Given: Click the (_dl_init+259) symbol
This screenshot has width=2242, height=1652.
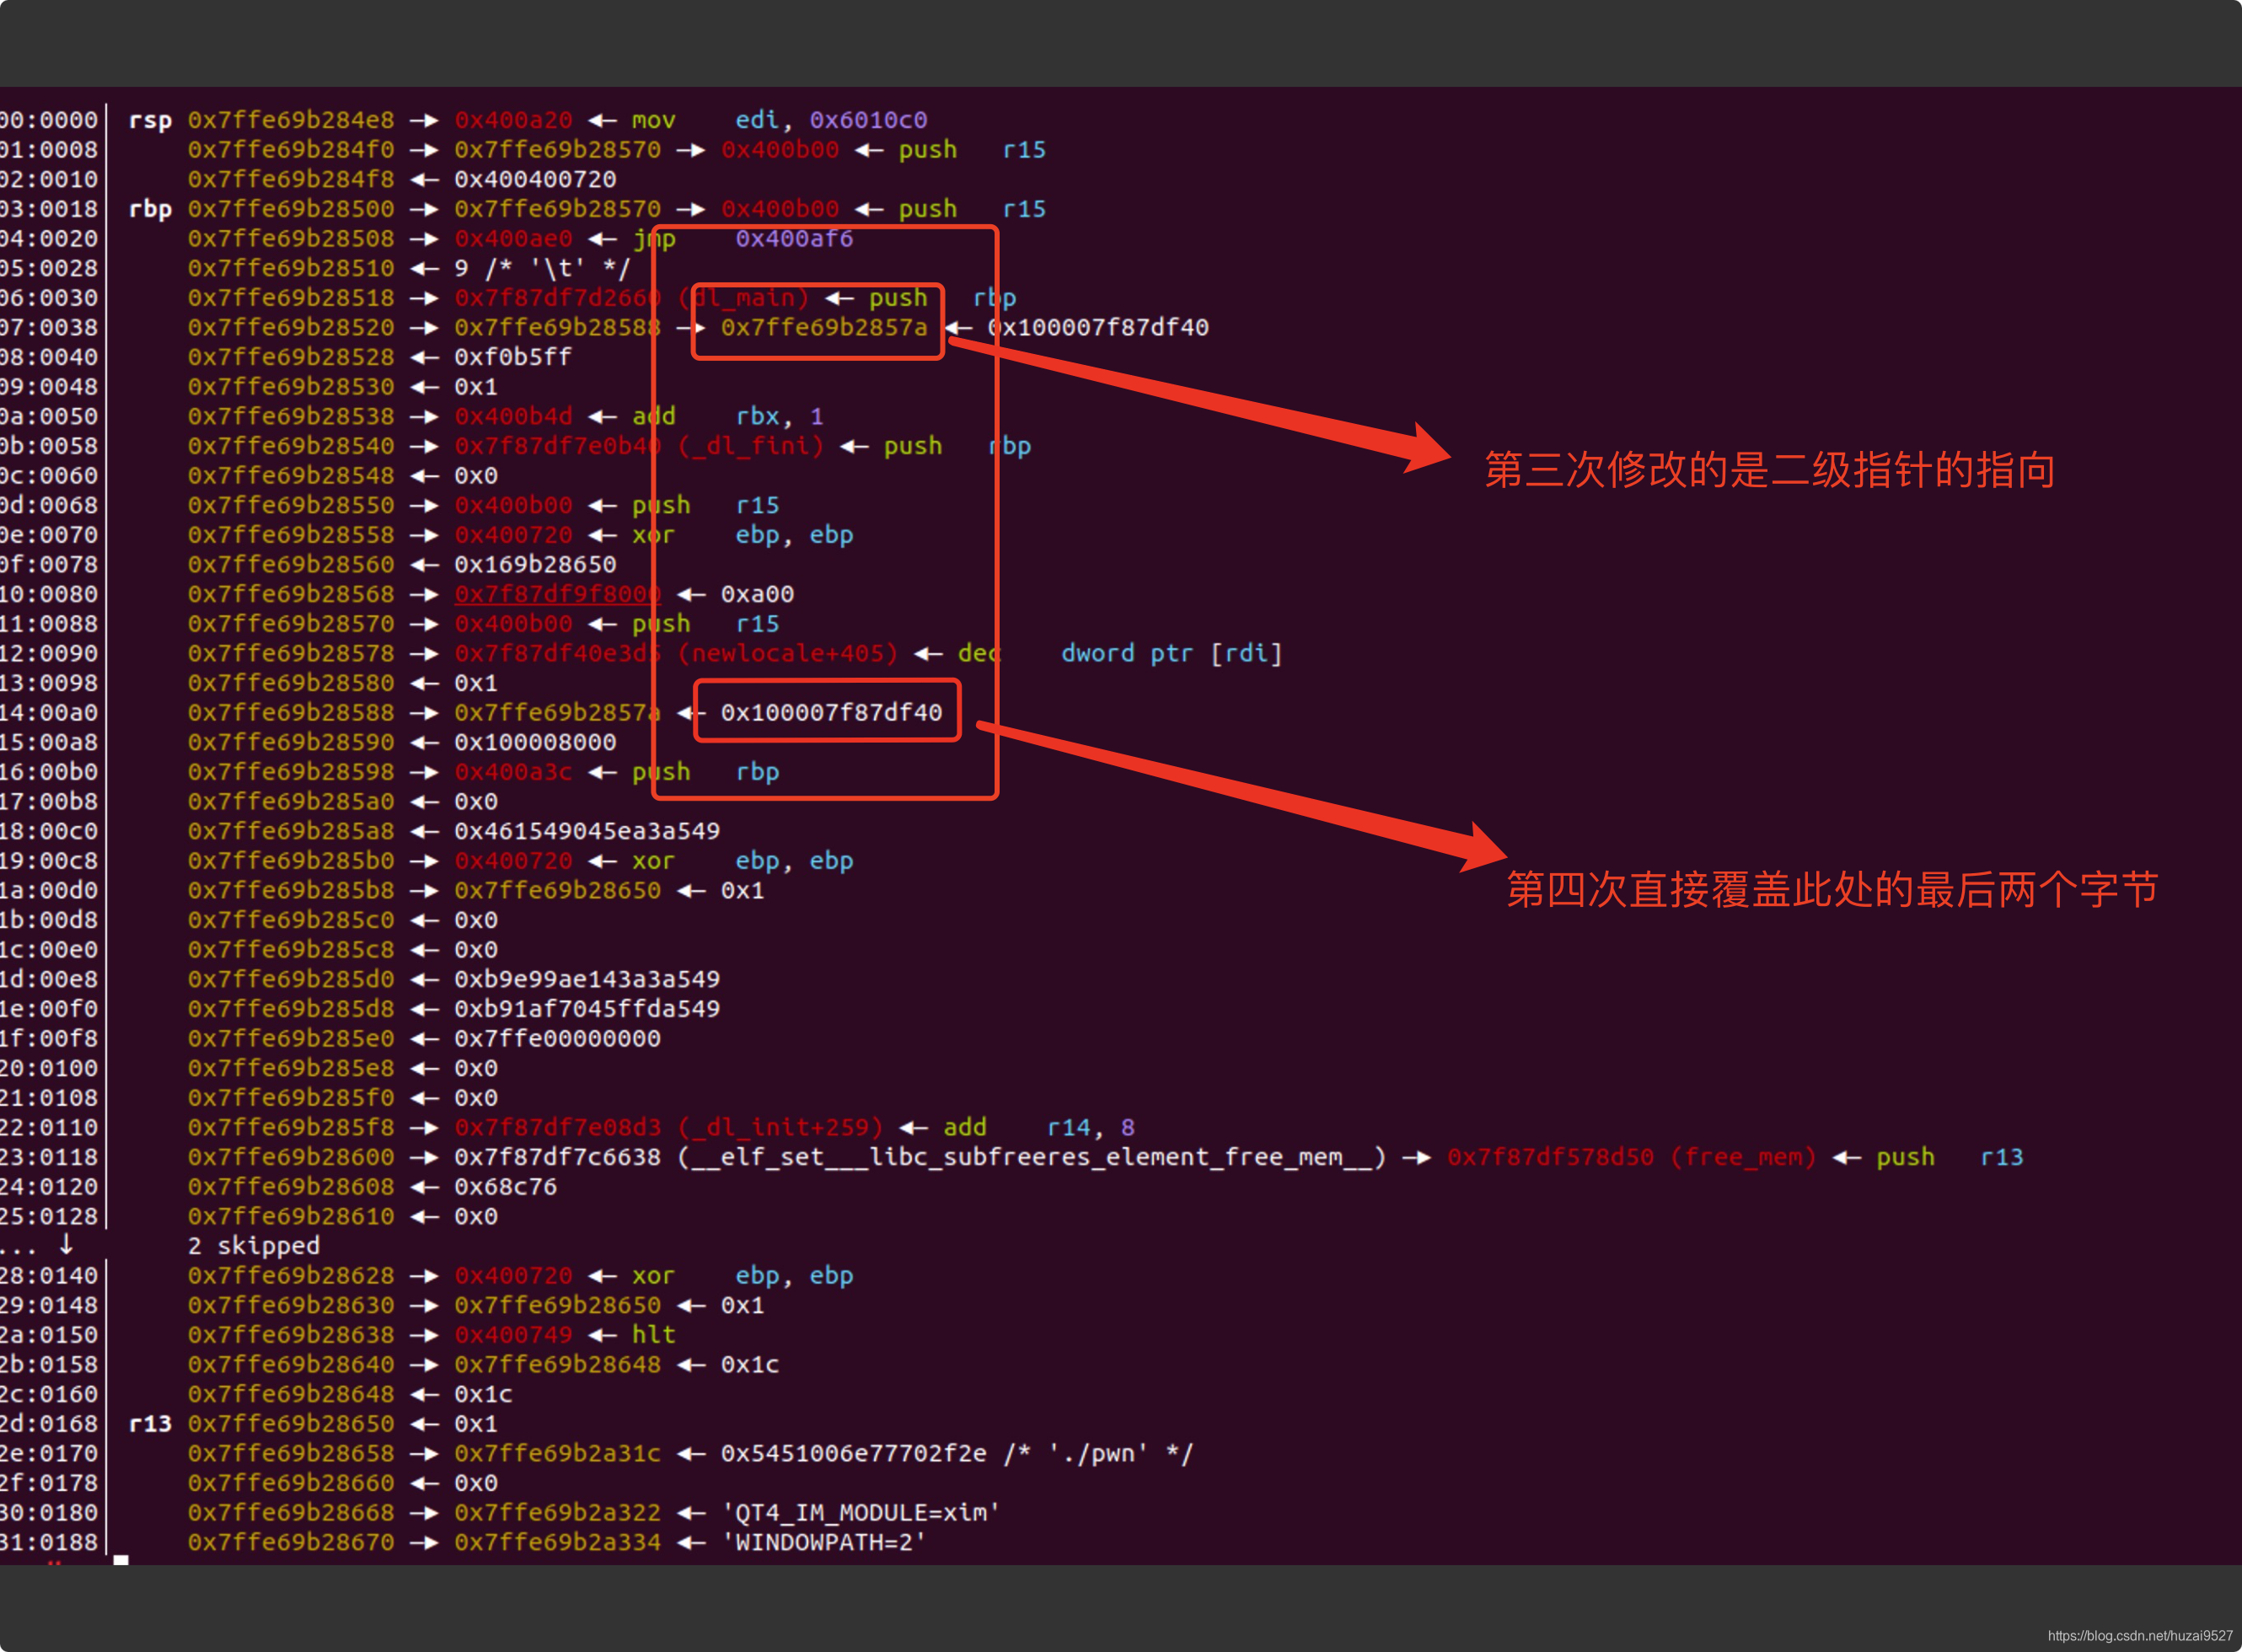Looking at the screenshot, I should (x=781, y=1127).
